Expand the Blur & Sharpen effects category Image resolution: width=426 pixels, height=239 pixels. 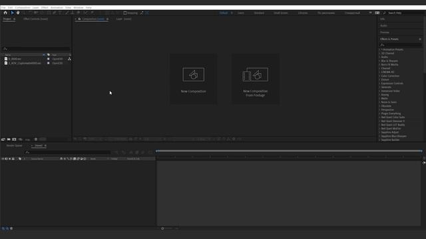[379, 61]
